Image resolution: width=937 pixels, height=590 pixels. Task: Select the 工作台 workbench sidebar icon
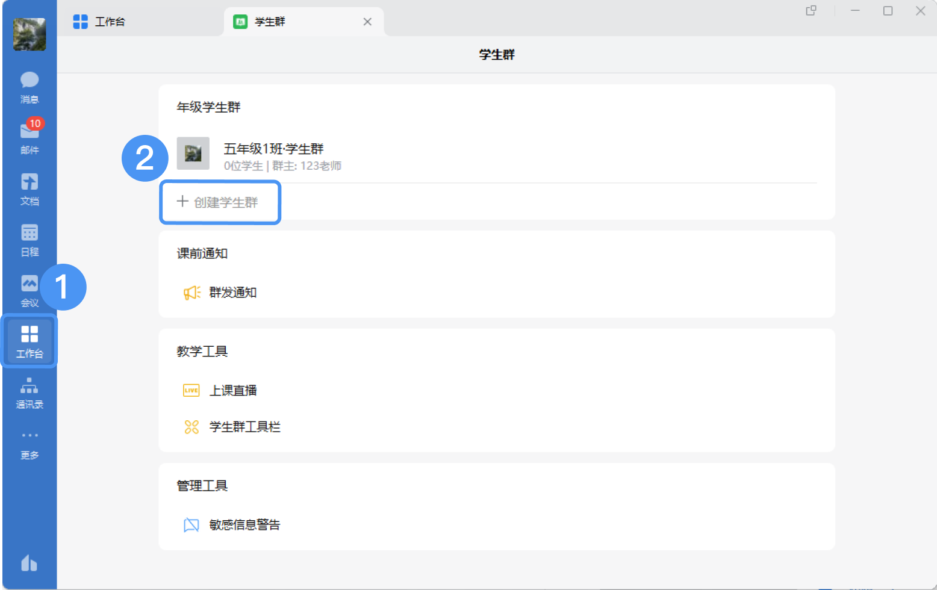point(29,341)
